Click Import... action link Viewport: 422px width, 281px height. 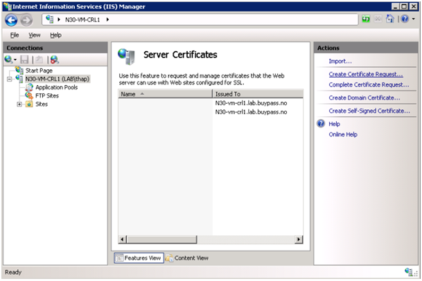coord(340,62)
